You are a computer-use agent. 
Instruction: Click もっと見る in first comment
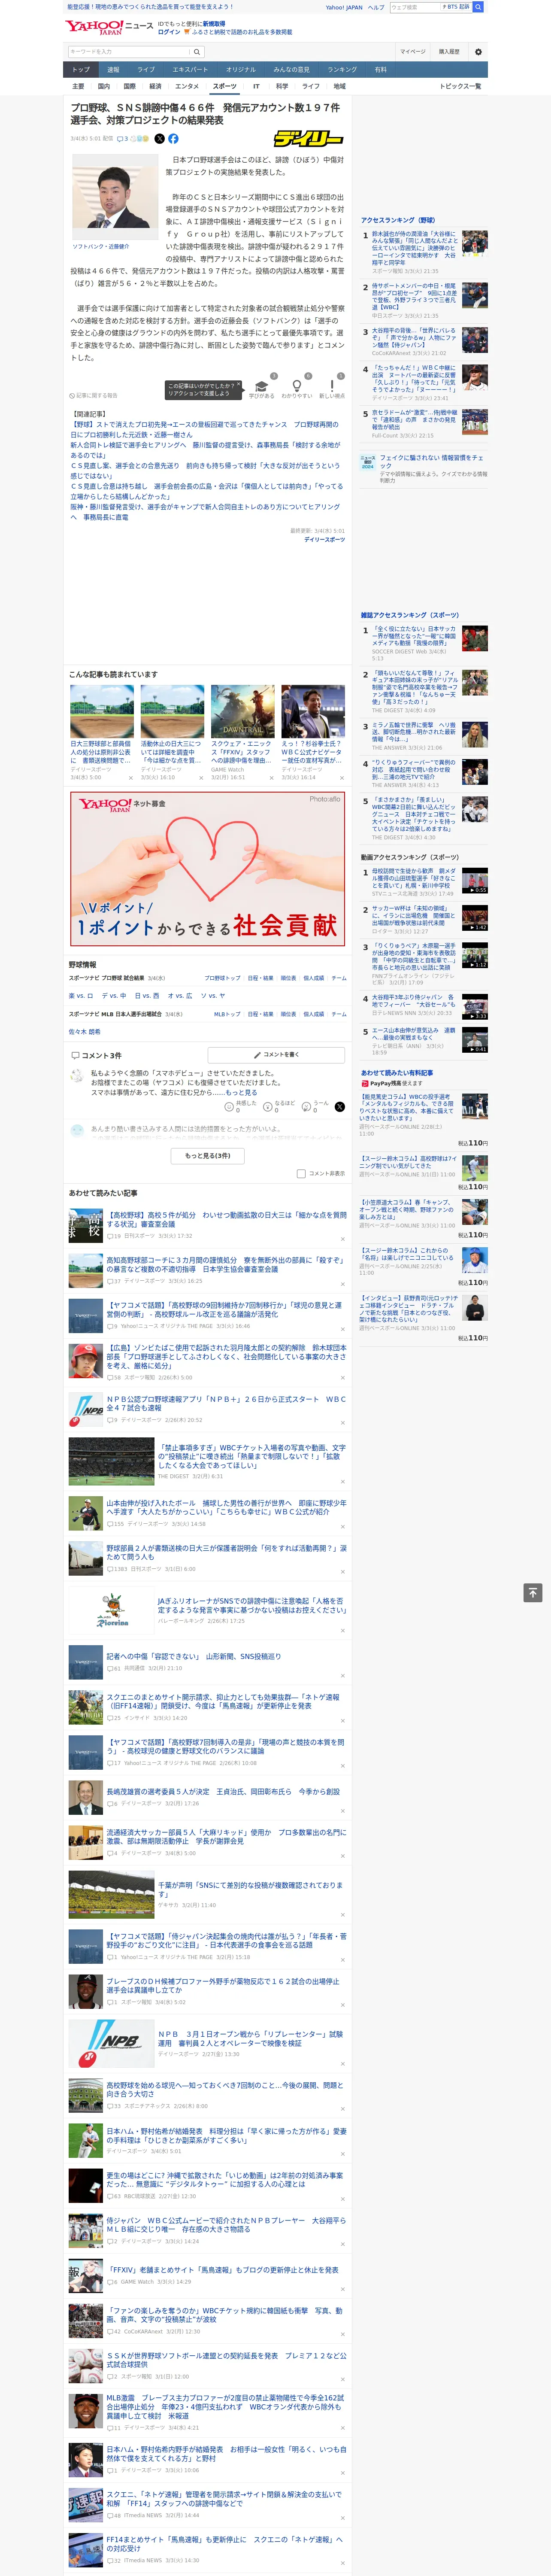(241, 1093)
